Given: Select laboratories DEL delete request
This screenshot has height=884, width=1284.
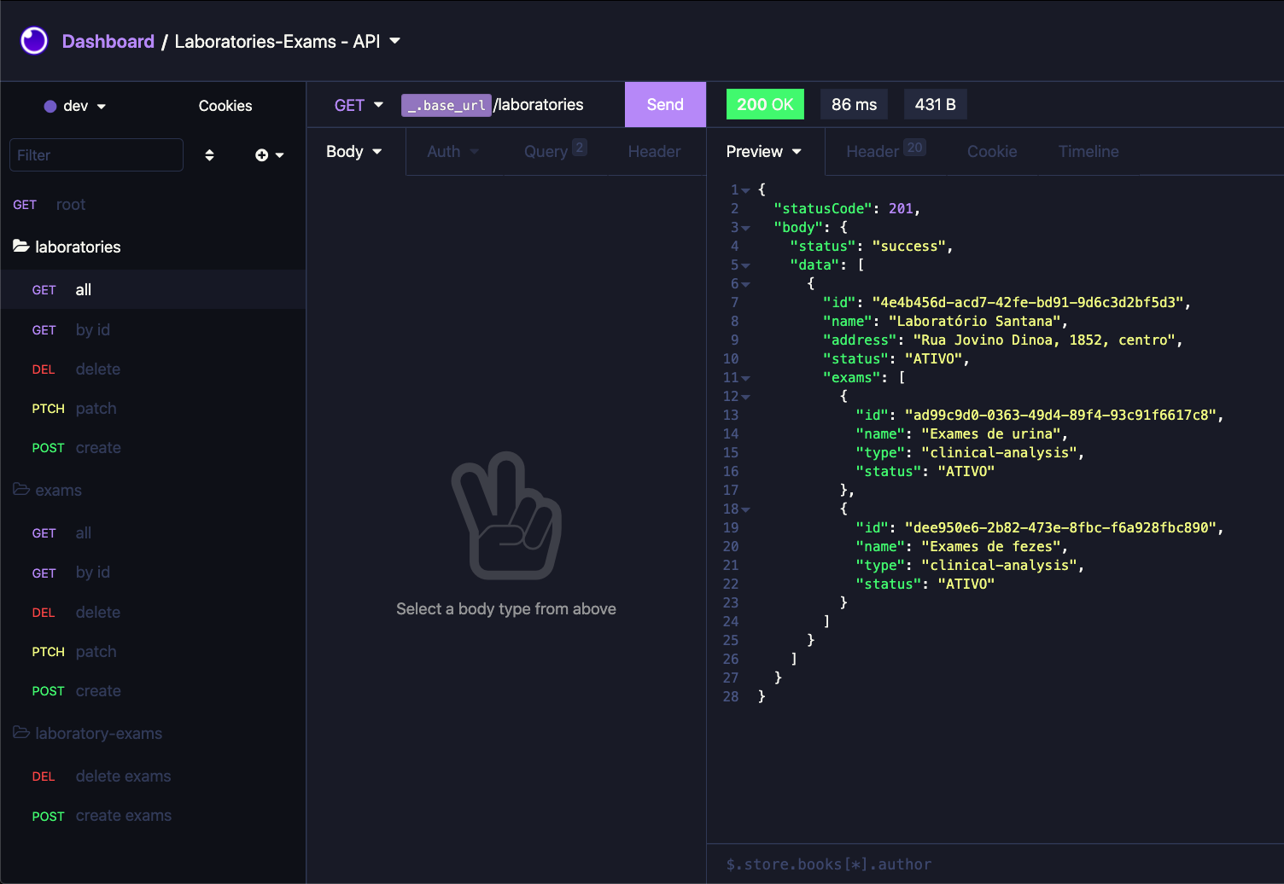Looking at the screenshot, I should coord(154,369).
